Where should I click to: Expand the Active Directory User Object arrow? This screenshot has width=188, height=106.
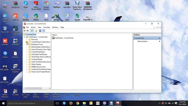[x=27, y=49]
